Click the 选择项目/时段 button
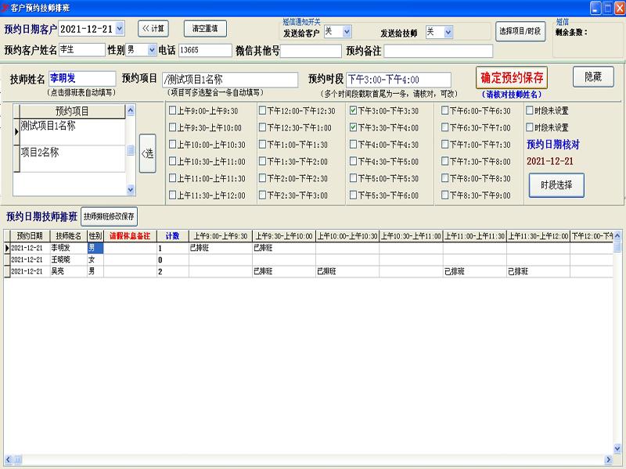The width and height of the screenshot is (626, 469). [x=520, y=31]
